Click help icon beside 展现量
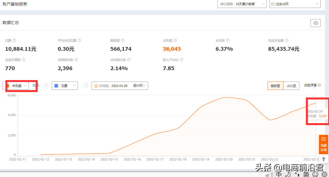 pyautogui.click(x=122, y=40)
